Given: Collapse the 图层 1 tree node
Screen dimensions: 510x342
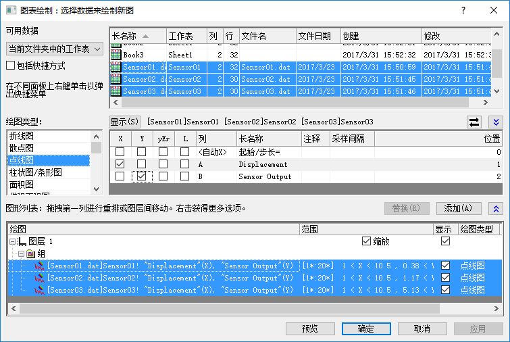Looking at the screenshot, I should [x=13, y=241].
